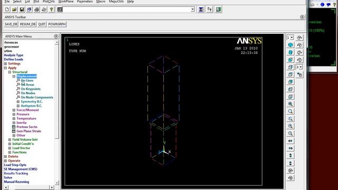Set Isometric view from the view toolbar
The image size is (338, 190).
290,45
